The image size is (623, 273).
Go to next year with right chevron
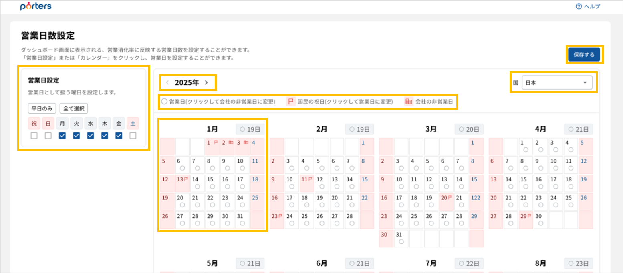pyautogui.click(x=206, y=82)
